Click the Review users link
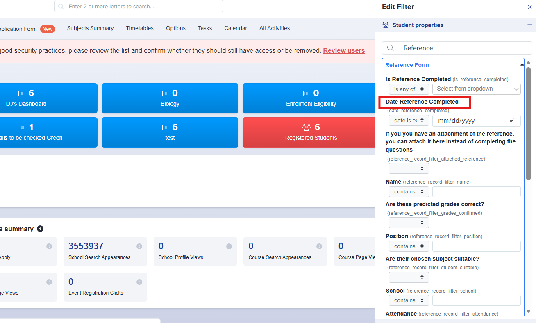536x323 pixels. pyautogui.click(x=344, y=51)
